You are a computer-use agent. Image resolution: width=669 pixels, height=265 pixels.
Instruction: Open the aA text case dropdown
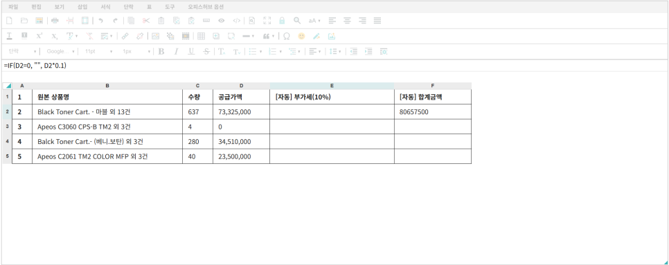(x=314, y=21)
